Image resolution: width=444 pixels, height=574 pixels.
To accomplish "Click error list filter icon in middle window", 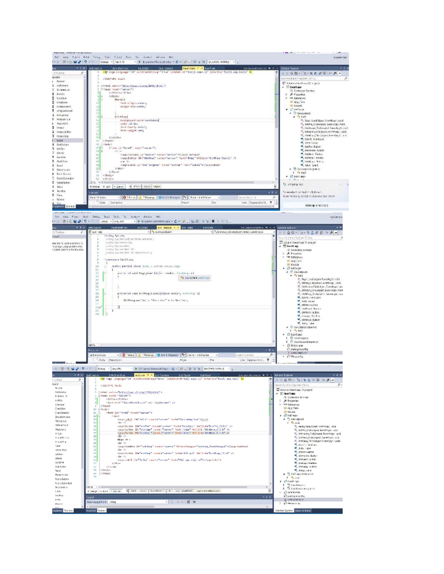I will coord(268,360).
